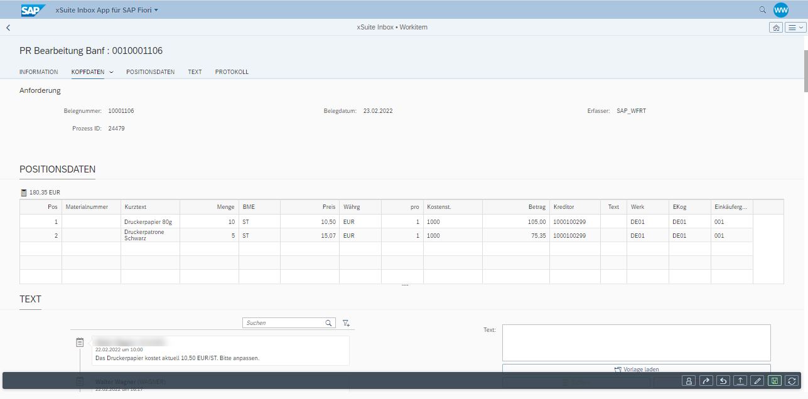Navigate back with the left-arrow button
This screenshot has width=808, height=399.
click(x=8, y=27)
